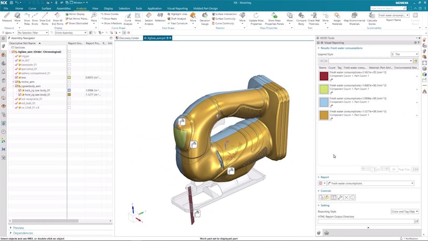This screenshot has width=428, height=241.
Task: Open the Report Name dropdown in ribbon
Action: click(x=393, y=15)
